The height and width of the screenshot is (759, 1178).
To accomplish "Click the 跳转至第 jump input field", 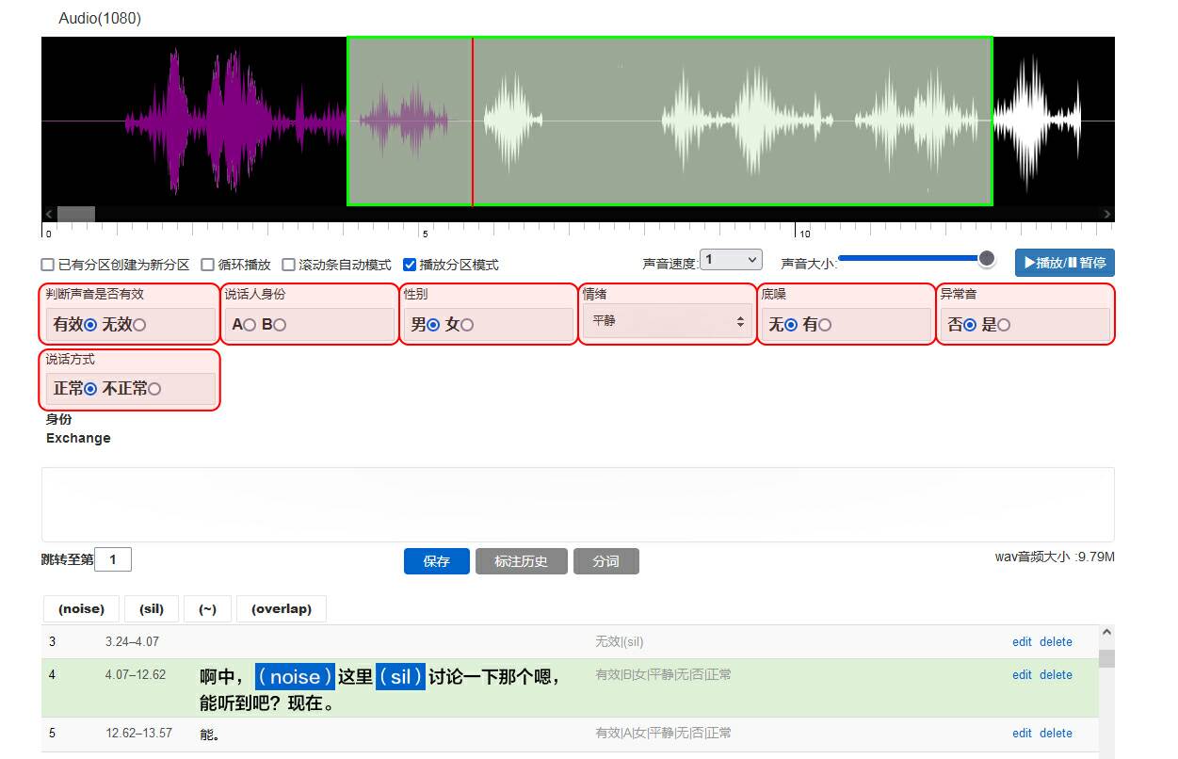I will (x=113, y=560).
